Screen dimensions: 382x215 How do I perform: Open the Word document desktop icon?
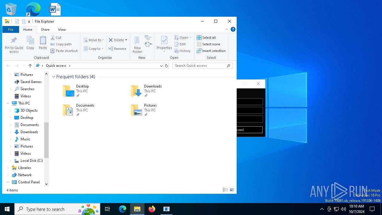click(55, 9)
